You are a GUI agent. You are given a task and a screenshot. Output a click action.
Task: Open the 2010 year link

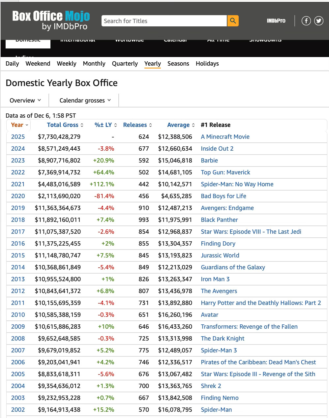18,315
